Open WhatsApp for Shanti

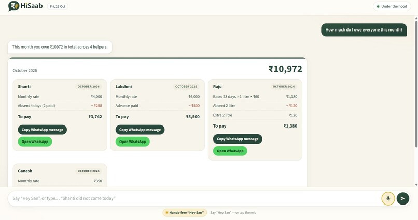35,142
